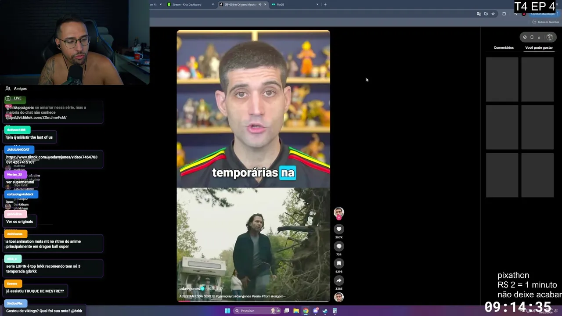This screenshot has height=316, width=562.
Task: Click the LIVE calendar icon in overlay
Action: (x=8, y=98)
